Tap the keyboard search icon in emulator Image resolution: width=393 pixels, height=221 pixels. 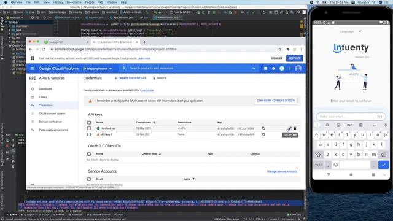pyautogui.click(x=327, y=125)
